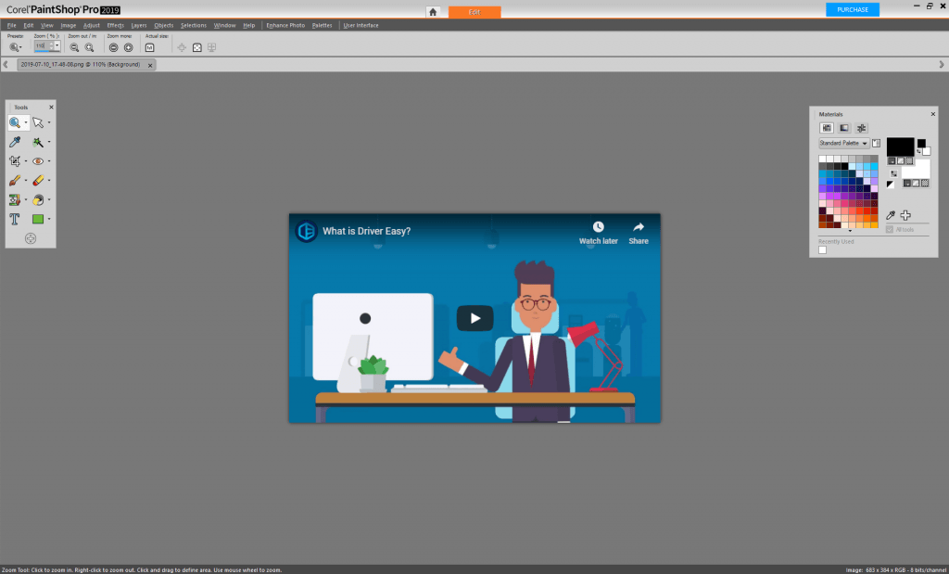The image size is (949, 574).
Task: Click the Add to Palette plus icon
Action: (905, 215)
